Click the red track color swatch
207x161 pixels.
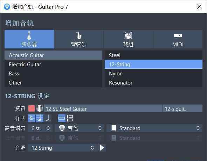32,109
